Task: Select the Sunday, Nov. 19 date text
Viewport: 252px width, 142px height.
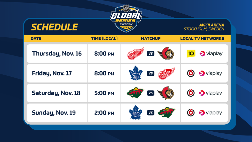Action: pos(54,112)
